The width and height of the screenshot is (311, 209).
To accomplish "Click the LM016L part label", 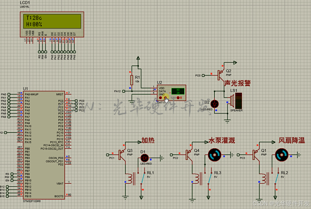I will 25,7.
